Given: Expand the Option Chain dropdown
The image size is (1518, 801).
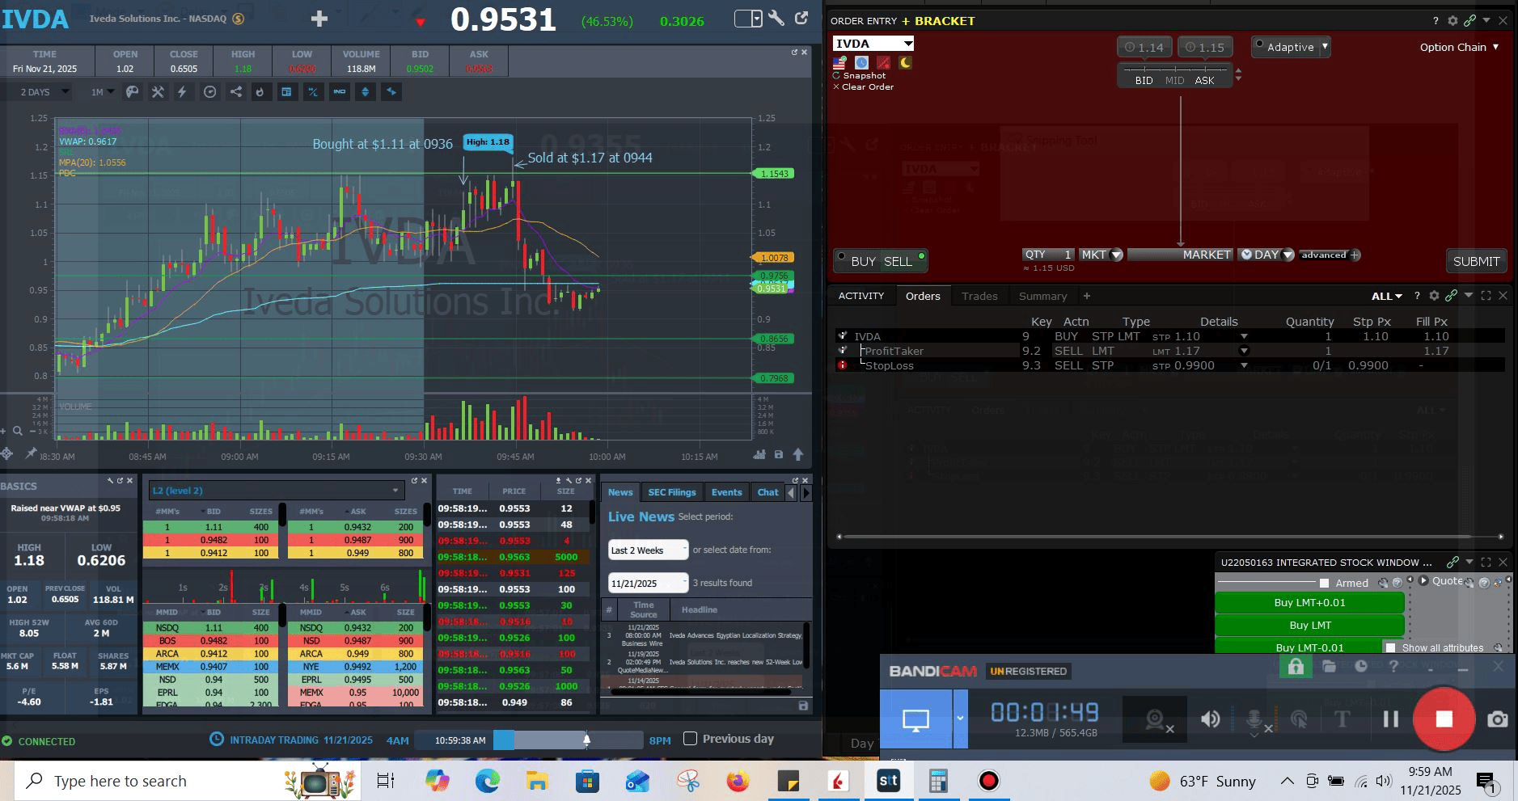Looking at the screenshot, I should tap(1459, 47).
